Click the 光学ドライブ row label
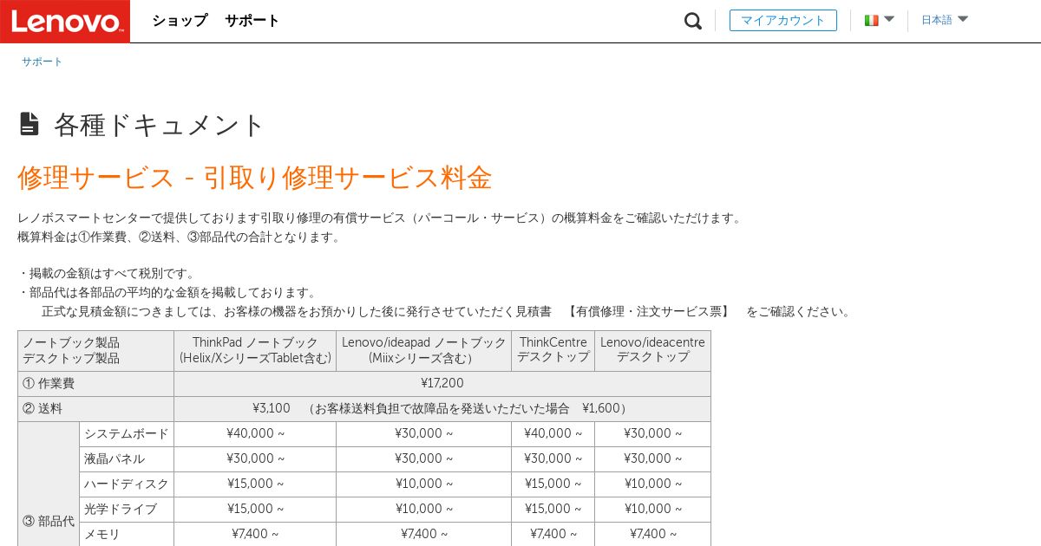This screenshot has width=1041, height=546. click(127, 509)
